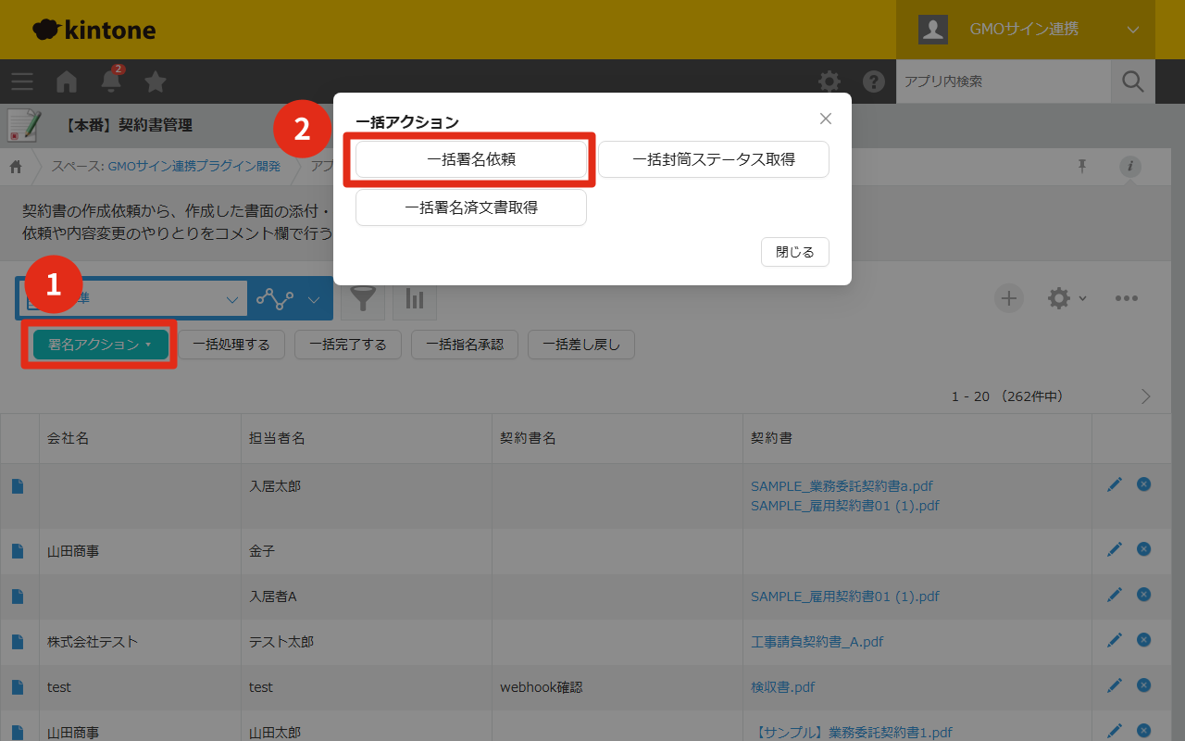
Task: Open the 署名アクション dropdown button
Action: pos(100,345)
